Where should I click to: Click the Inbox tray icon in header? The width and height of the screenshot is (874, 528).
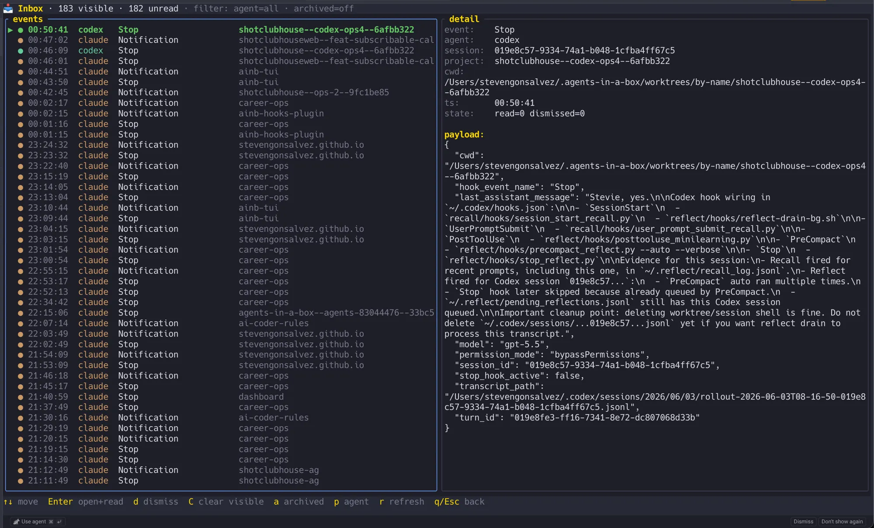(8, 8)
